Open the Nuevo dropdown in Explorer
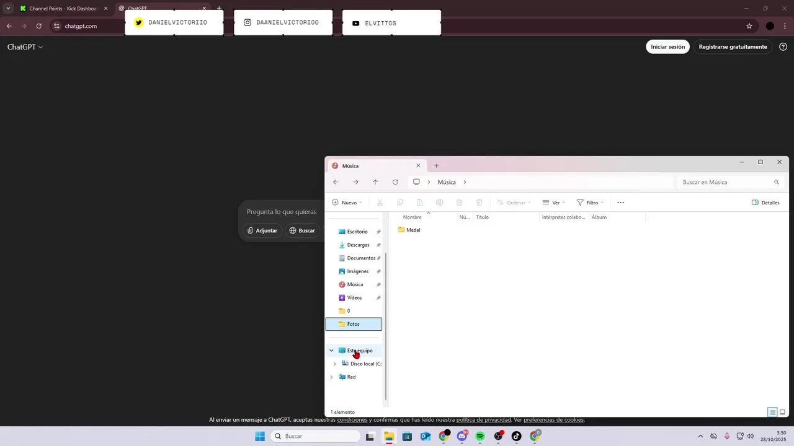This screenshot has height=446, width=794. [x=347, y=203]
